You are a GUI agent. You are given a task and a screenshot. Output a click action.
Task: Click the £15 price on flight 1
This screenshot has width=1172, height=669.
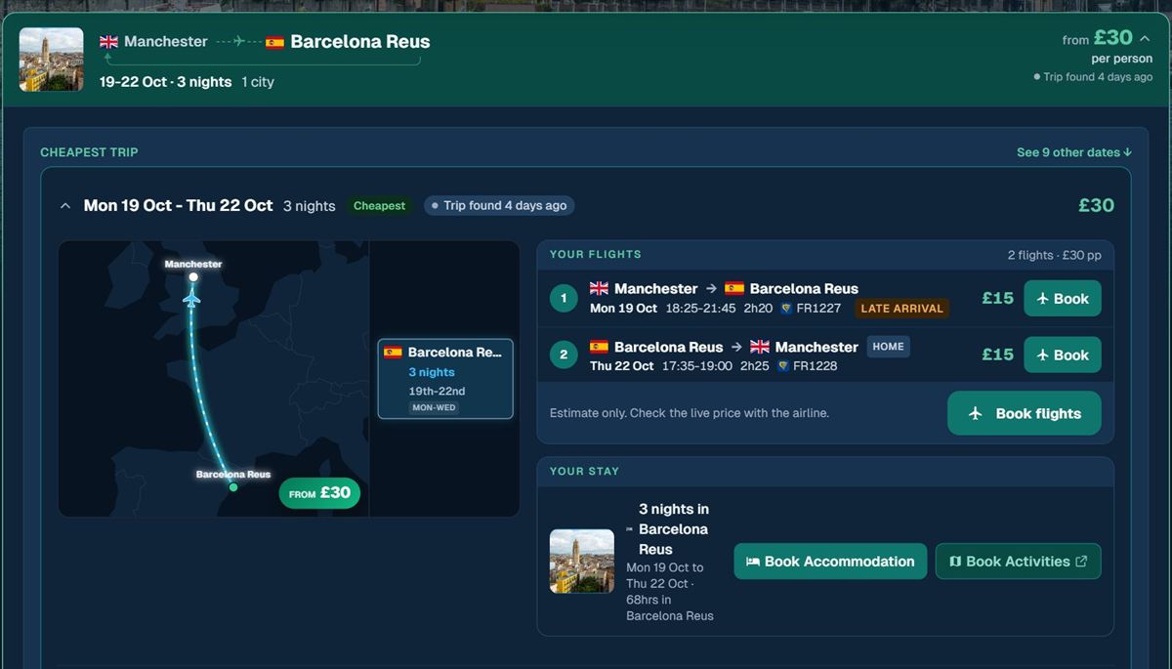[997, 299]
